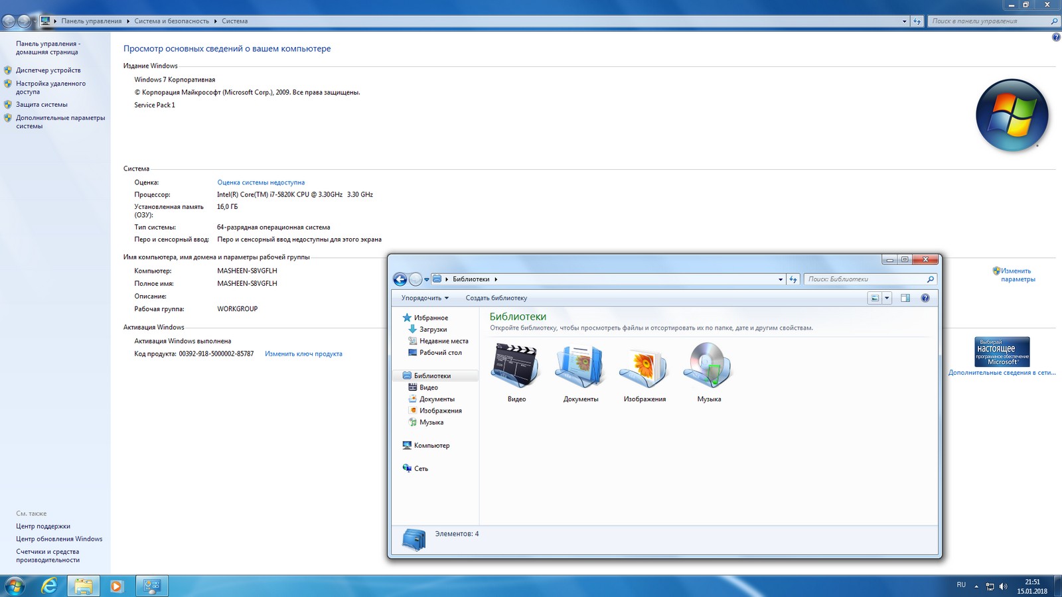Open the taskbar clock showing 21:51
The height and width of the screenshot is (597, 1062).
(x=1032, y=586)
